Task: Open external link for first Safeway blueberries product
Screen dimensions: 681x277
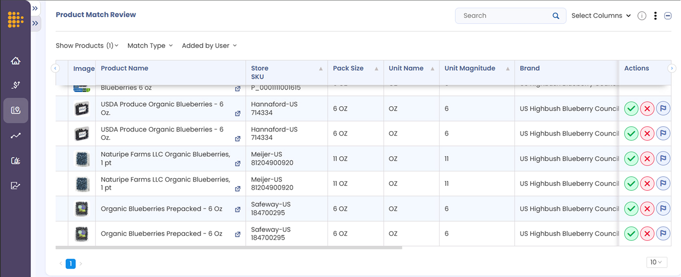Action: click(237, 209)
